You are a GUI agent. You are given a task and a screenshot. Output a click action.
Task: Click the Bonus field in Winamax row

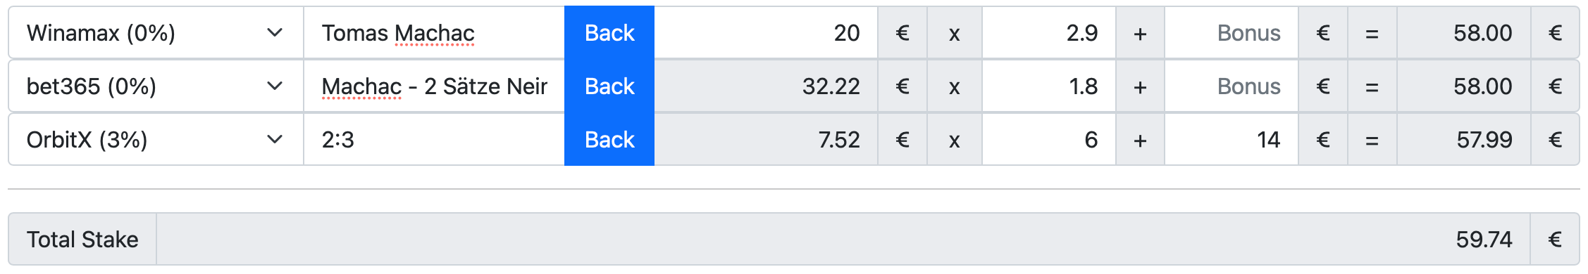pyautogui.click(x=1232, y=33)
